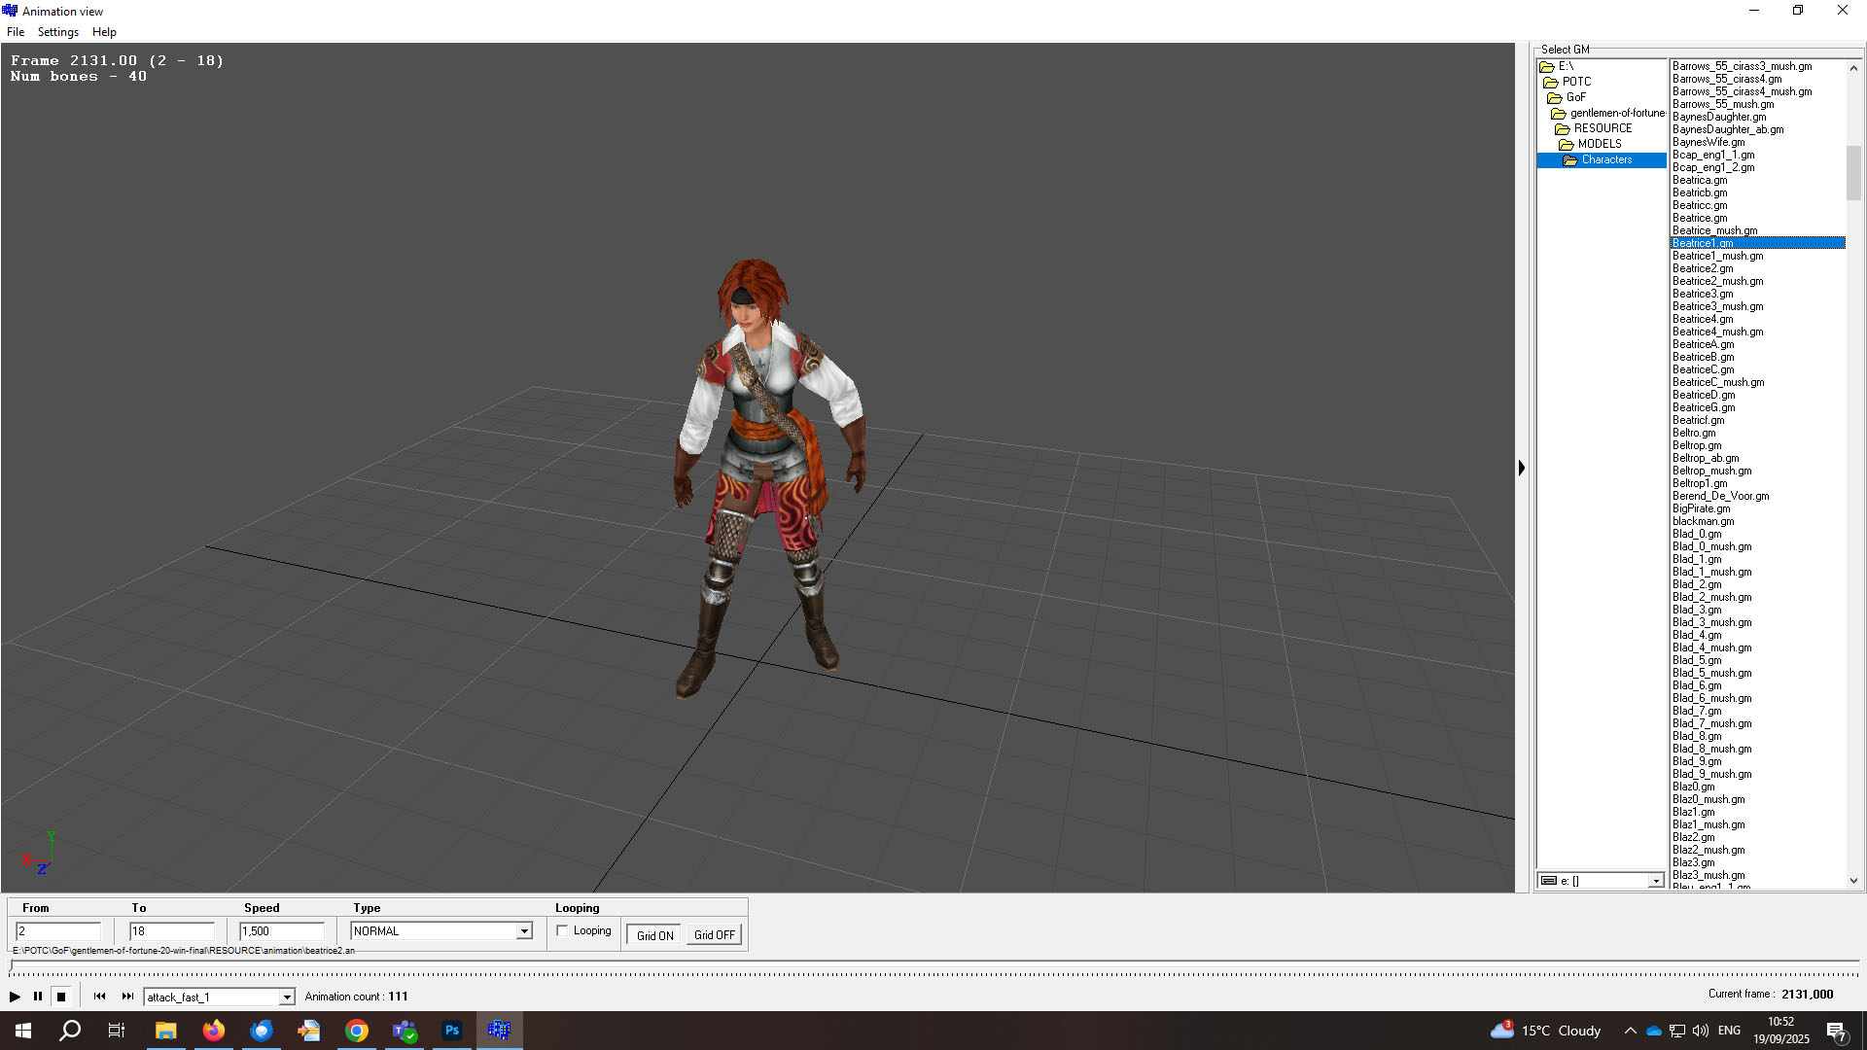Viewport: 1867px width, 1050px height.
Task: Expand the attack_fast_1 animation dropdown
Action: click(287, 997)
